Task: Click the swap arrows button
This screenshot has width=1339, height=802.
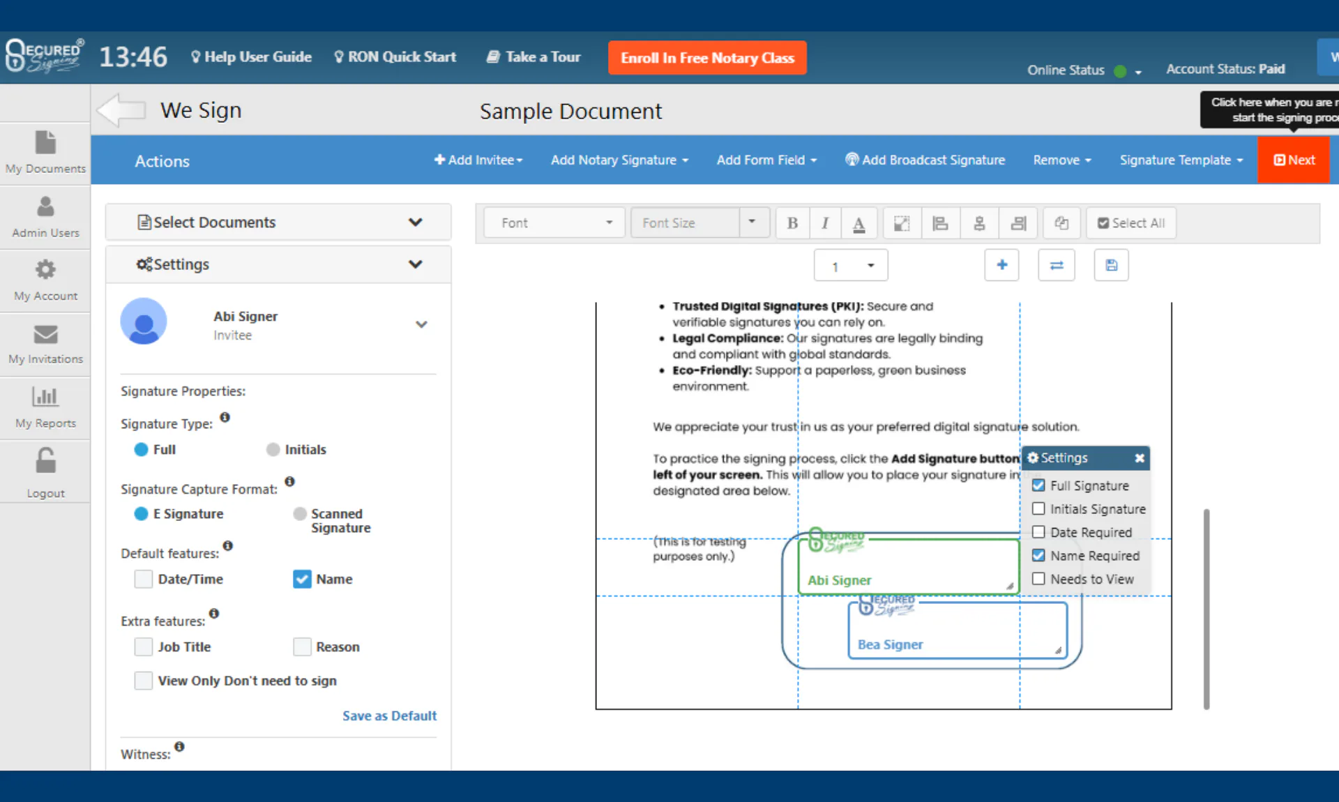Action: click(x=1057, y=265)
